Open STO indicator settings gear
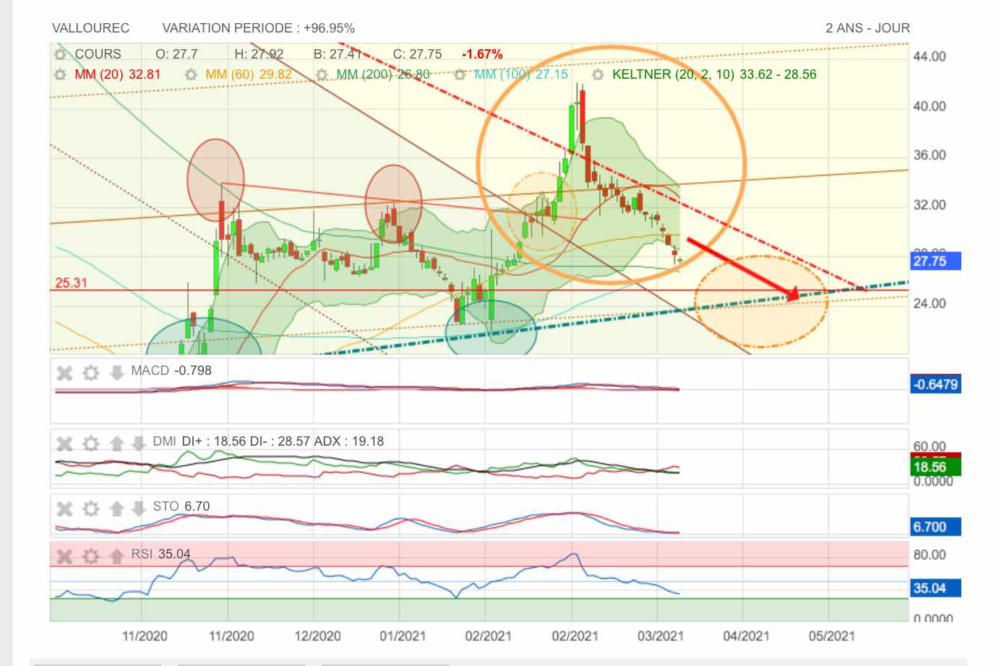 point(90,509)
